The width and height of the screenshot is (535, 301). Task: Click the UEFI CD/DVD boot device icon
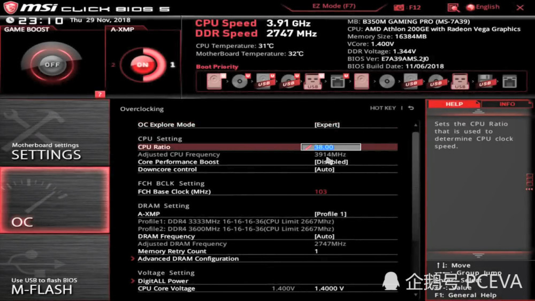(x=241, y=81)
